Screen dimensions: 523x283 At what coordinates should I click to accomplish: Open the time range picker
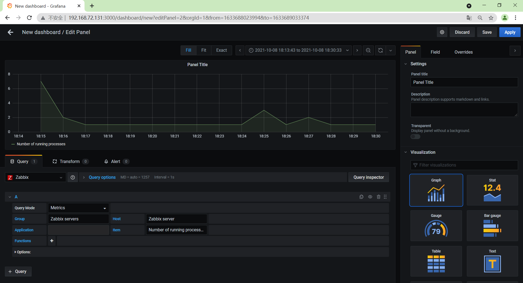coord(299,50)
